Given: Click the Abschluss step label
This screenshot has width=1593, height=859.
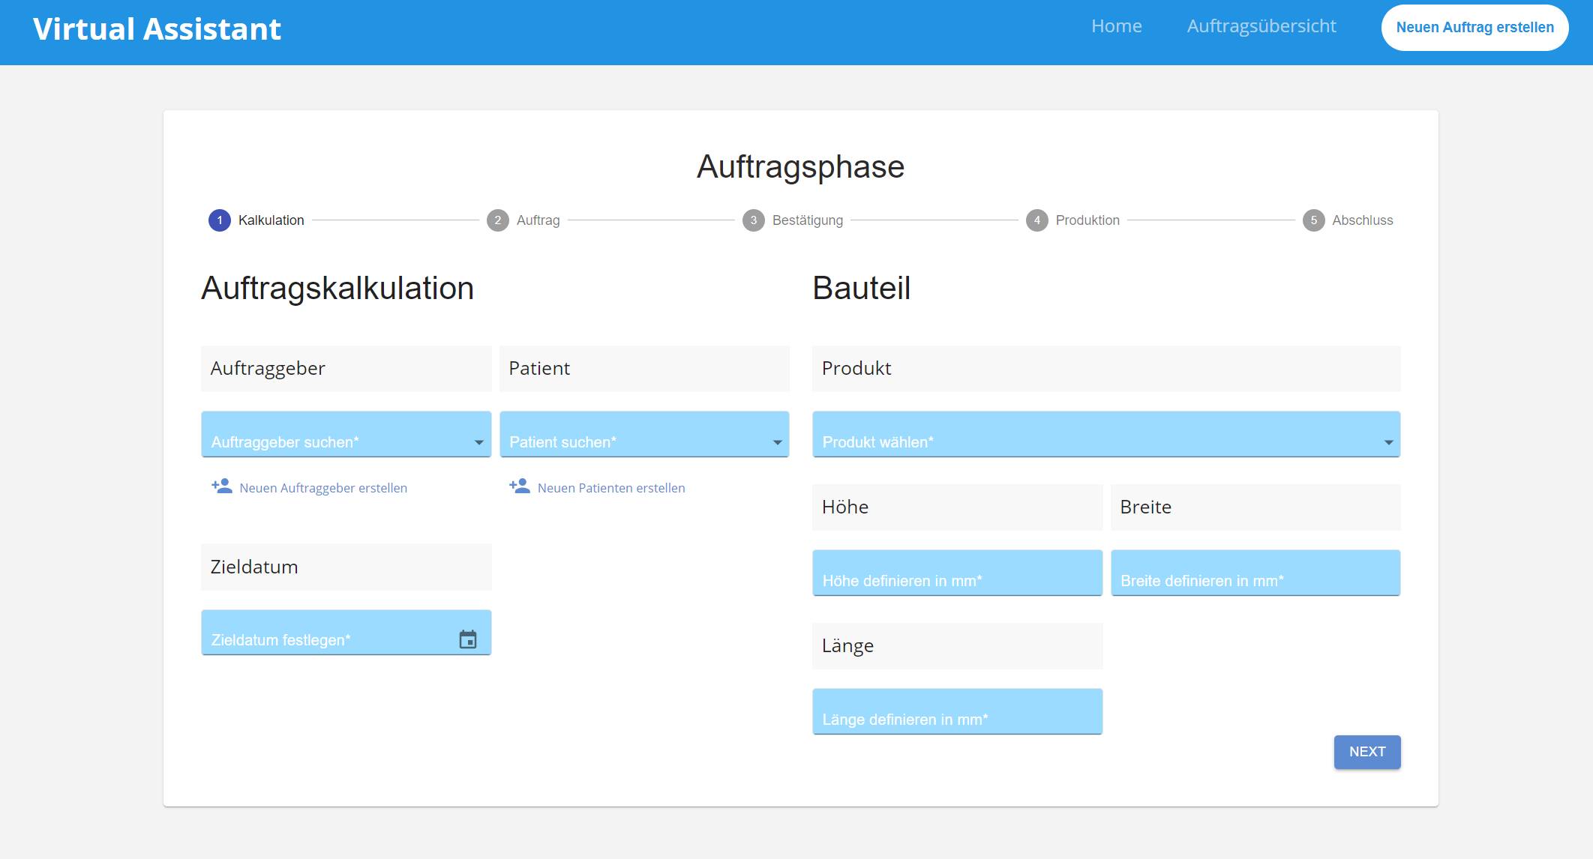Looking at the screenshot, I should tap(1363, 220).
